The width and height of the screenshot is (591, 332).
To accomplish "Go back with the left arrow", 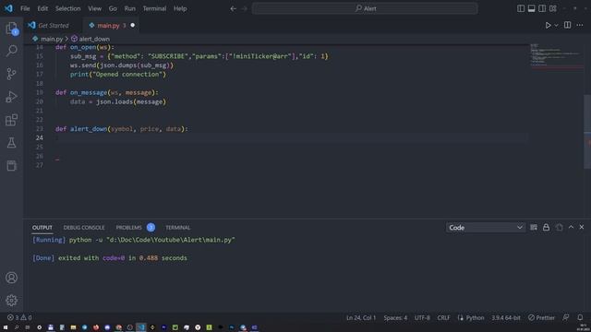I will pyautogui.click(x=234, y=8).
